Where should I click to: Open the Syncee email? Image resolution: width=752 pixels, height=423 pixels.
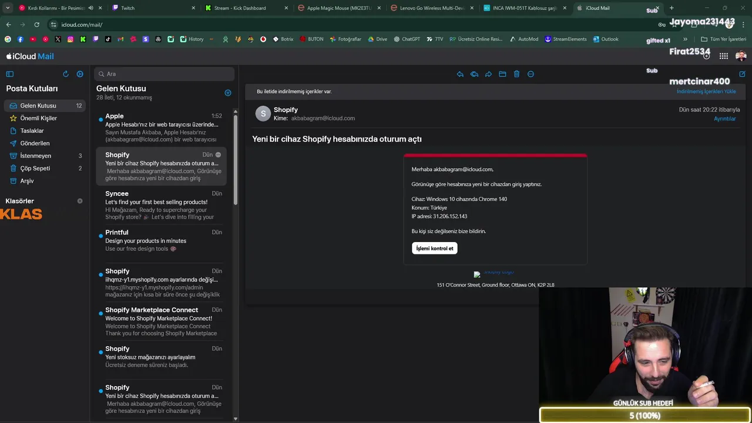[x=161, y=205]
